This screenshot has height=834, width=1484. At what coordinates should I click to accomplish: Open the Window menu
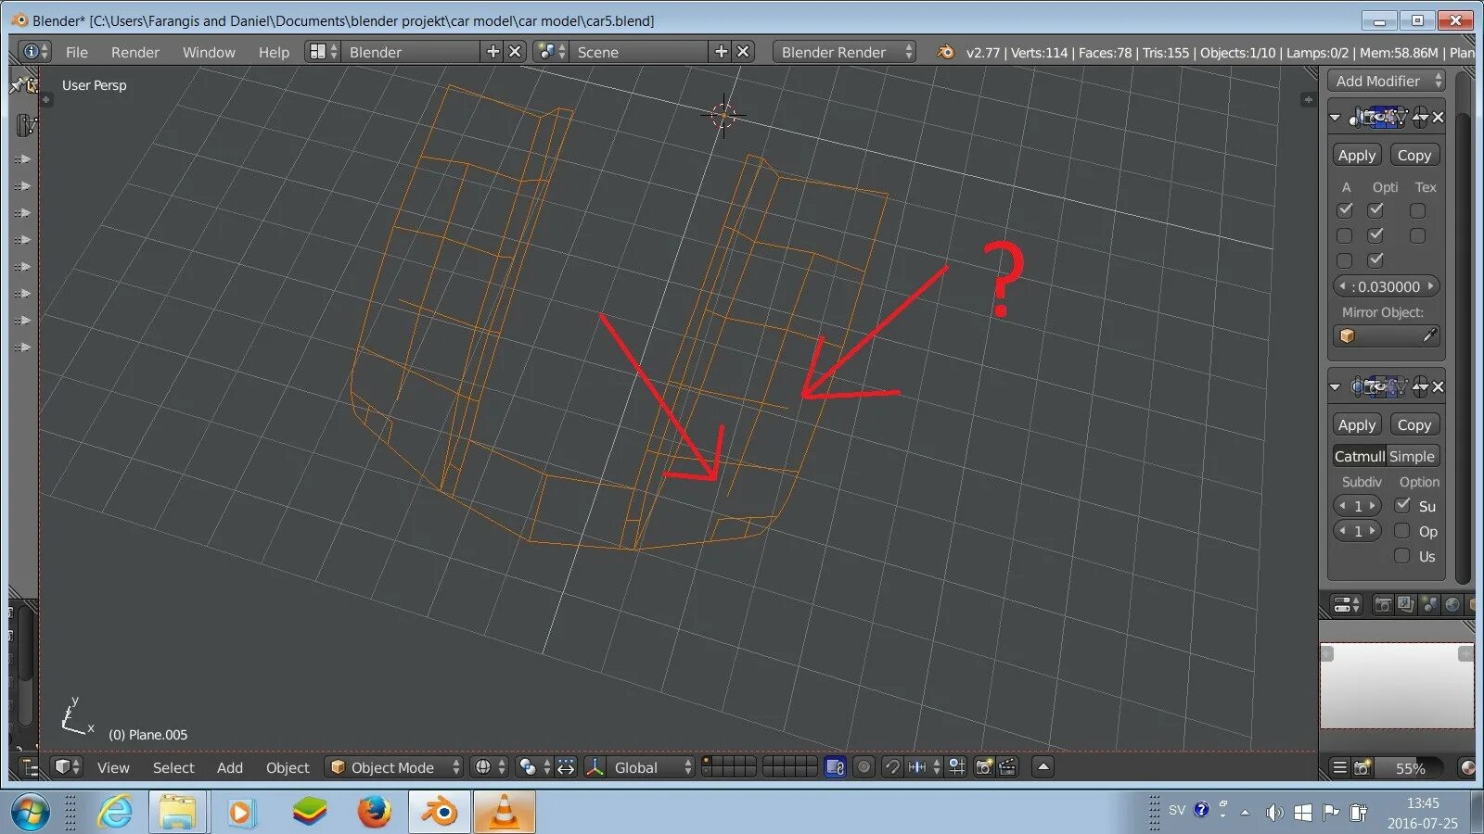point(209,53)
